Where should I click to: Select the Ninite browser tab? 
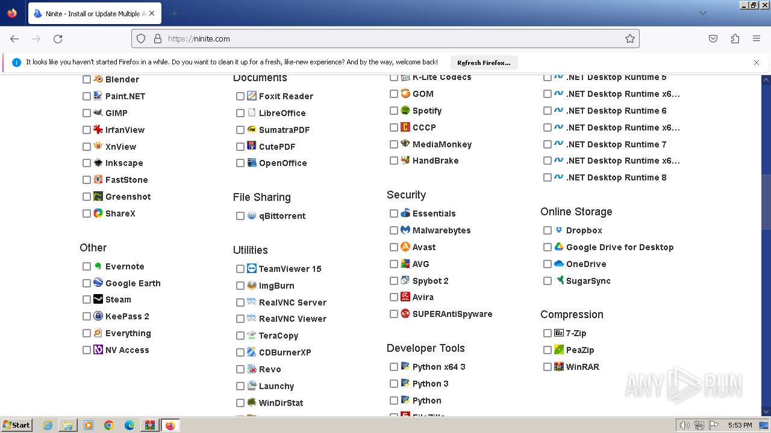(94, 13)
